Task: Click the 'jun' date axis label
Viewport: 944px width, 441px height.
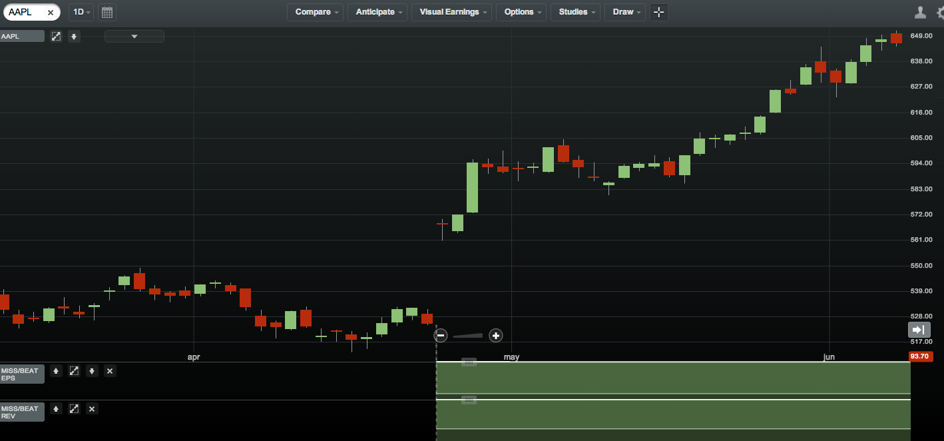Action: (x=829, y=357)
